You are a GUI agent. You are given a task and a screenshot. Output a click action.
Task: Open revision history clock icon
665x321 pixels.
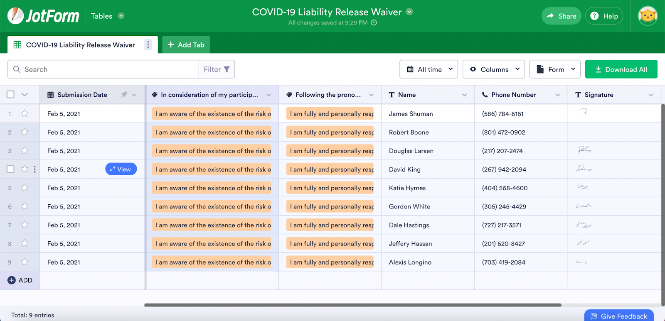coord(374,23)
